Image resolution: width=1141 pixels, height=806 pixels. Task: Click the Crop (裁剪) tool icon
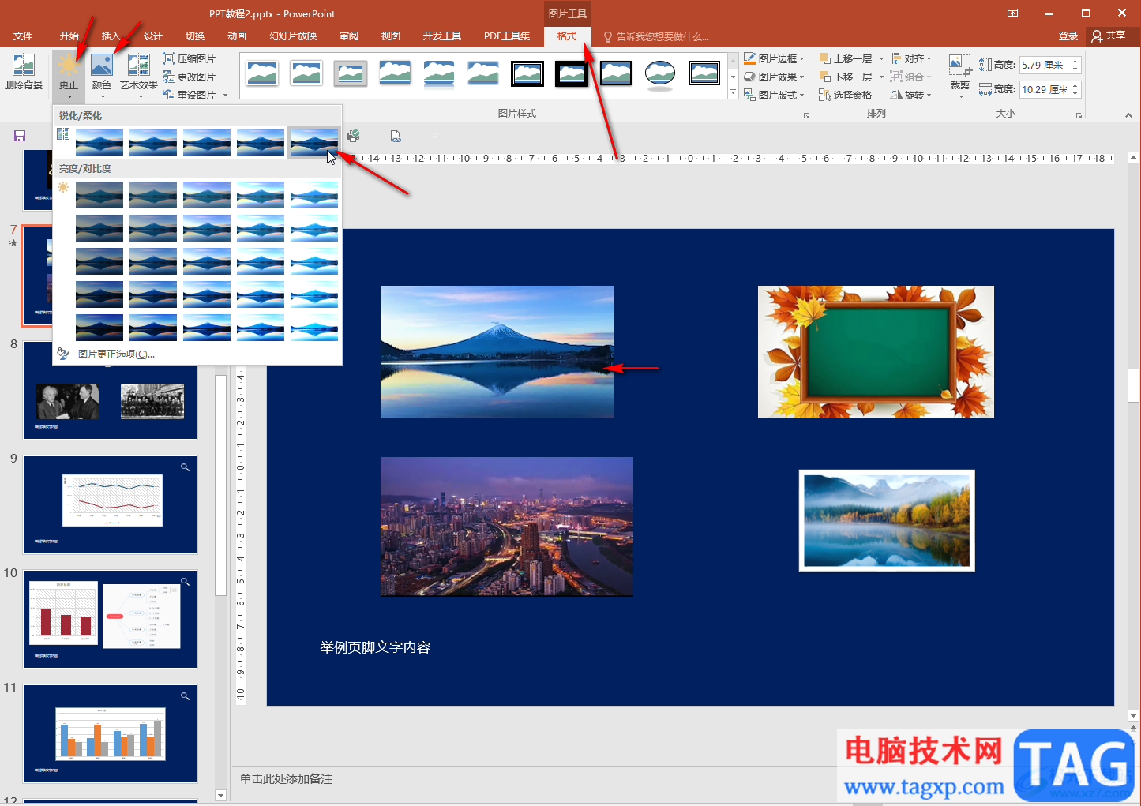click(959, 66)
